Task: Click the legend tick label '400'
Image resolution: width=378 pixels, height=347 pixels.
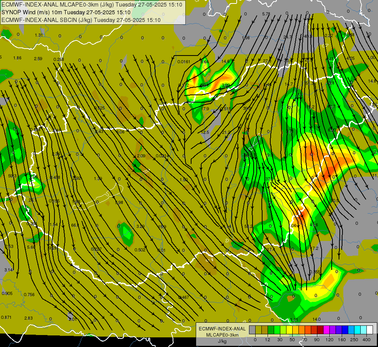Action: (366, 340)
